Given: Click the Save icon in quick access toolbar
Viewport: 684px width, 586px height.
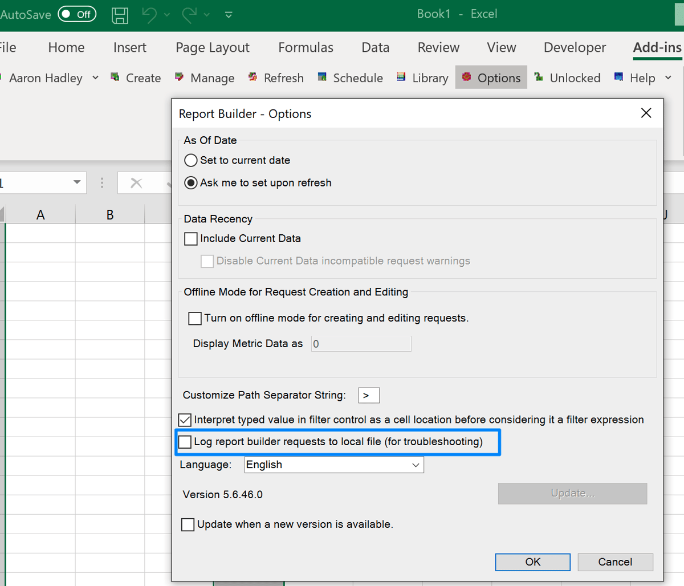Looking at the screenshot, I should click(x=120, y=14).
